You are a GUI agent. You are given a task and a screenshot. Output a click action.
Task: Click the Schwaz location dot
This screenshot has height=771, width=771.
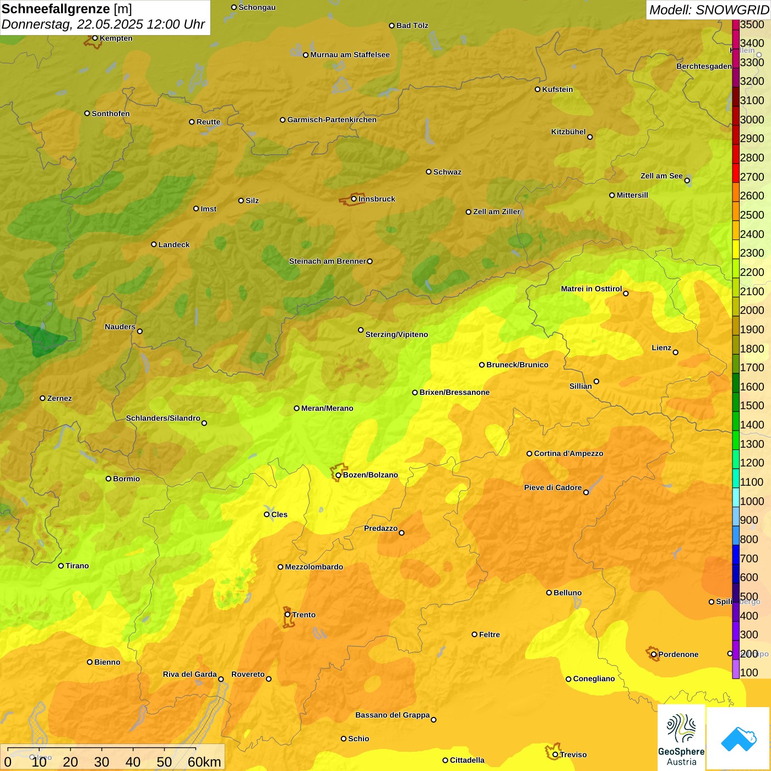tap(428, 172)
